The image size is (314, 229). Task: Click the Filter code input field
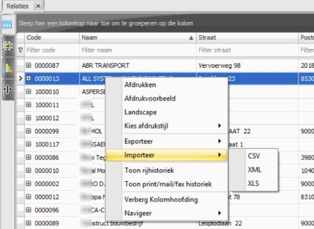coord(52,50)
